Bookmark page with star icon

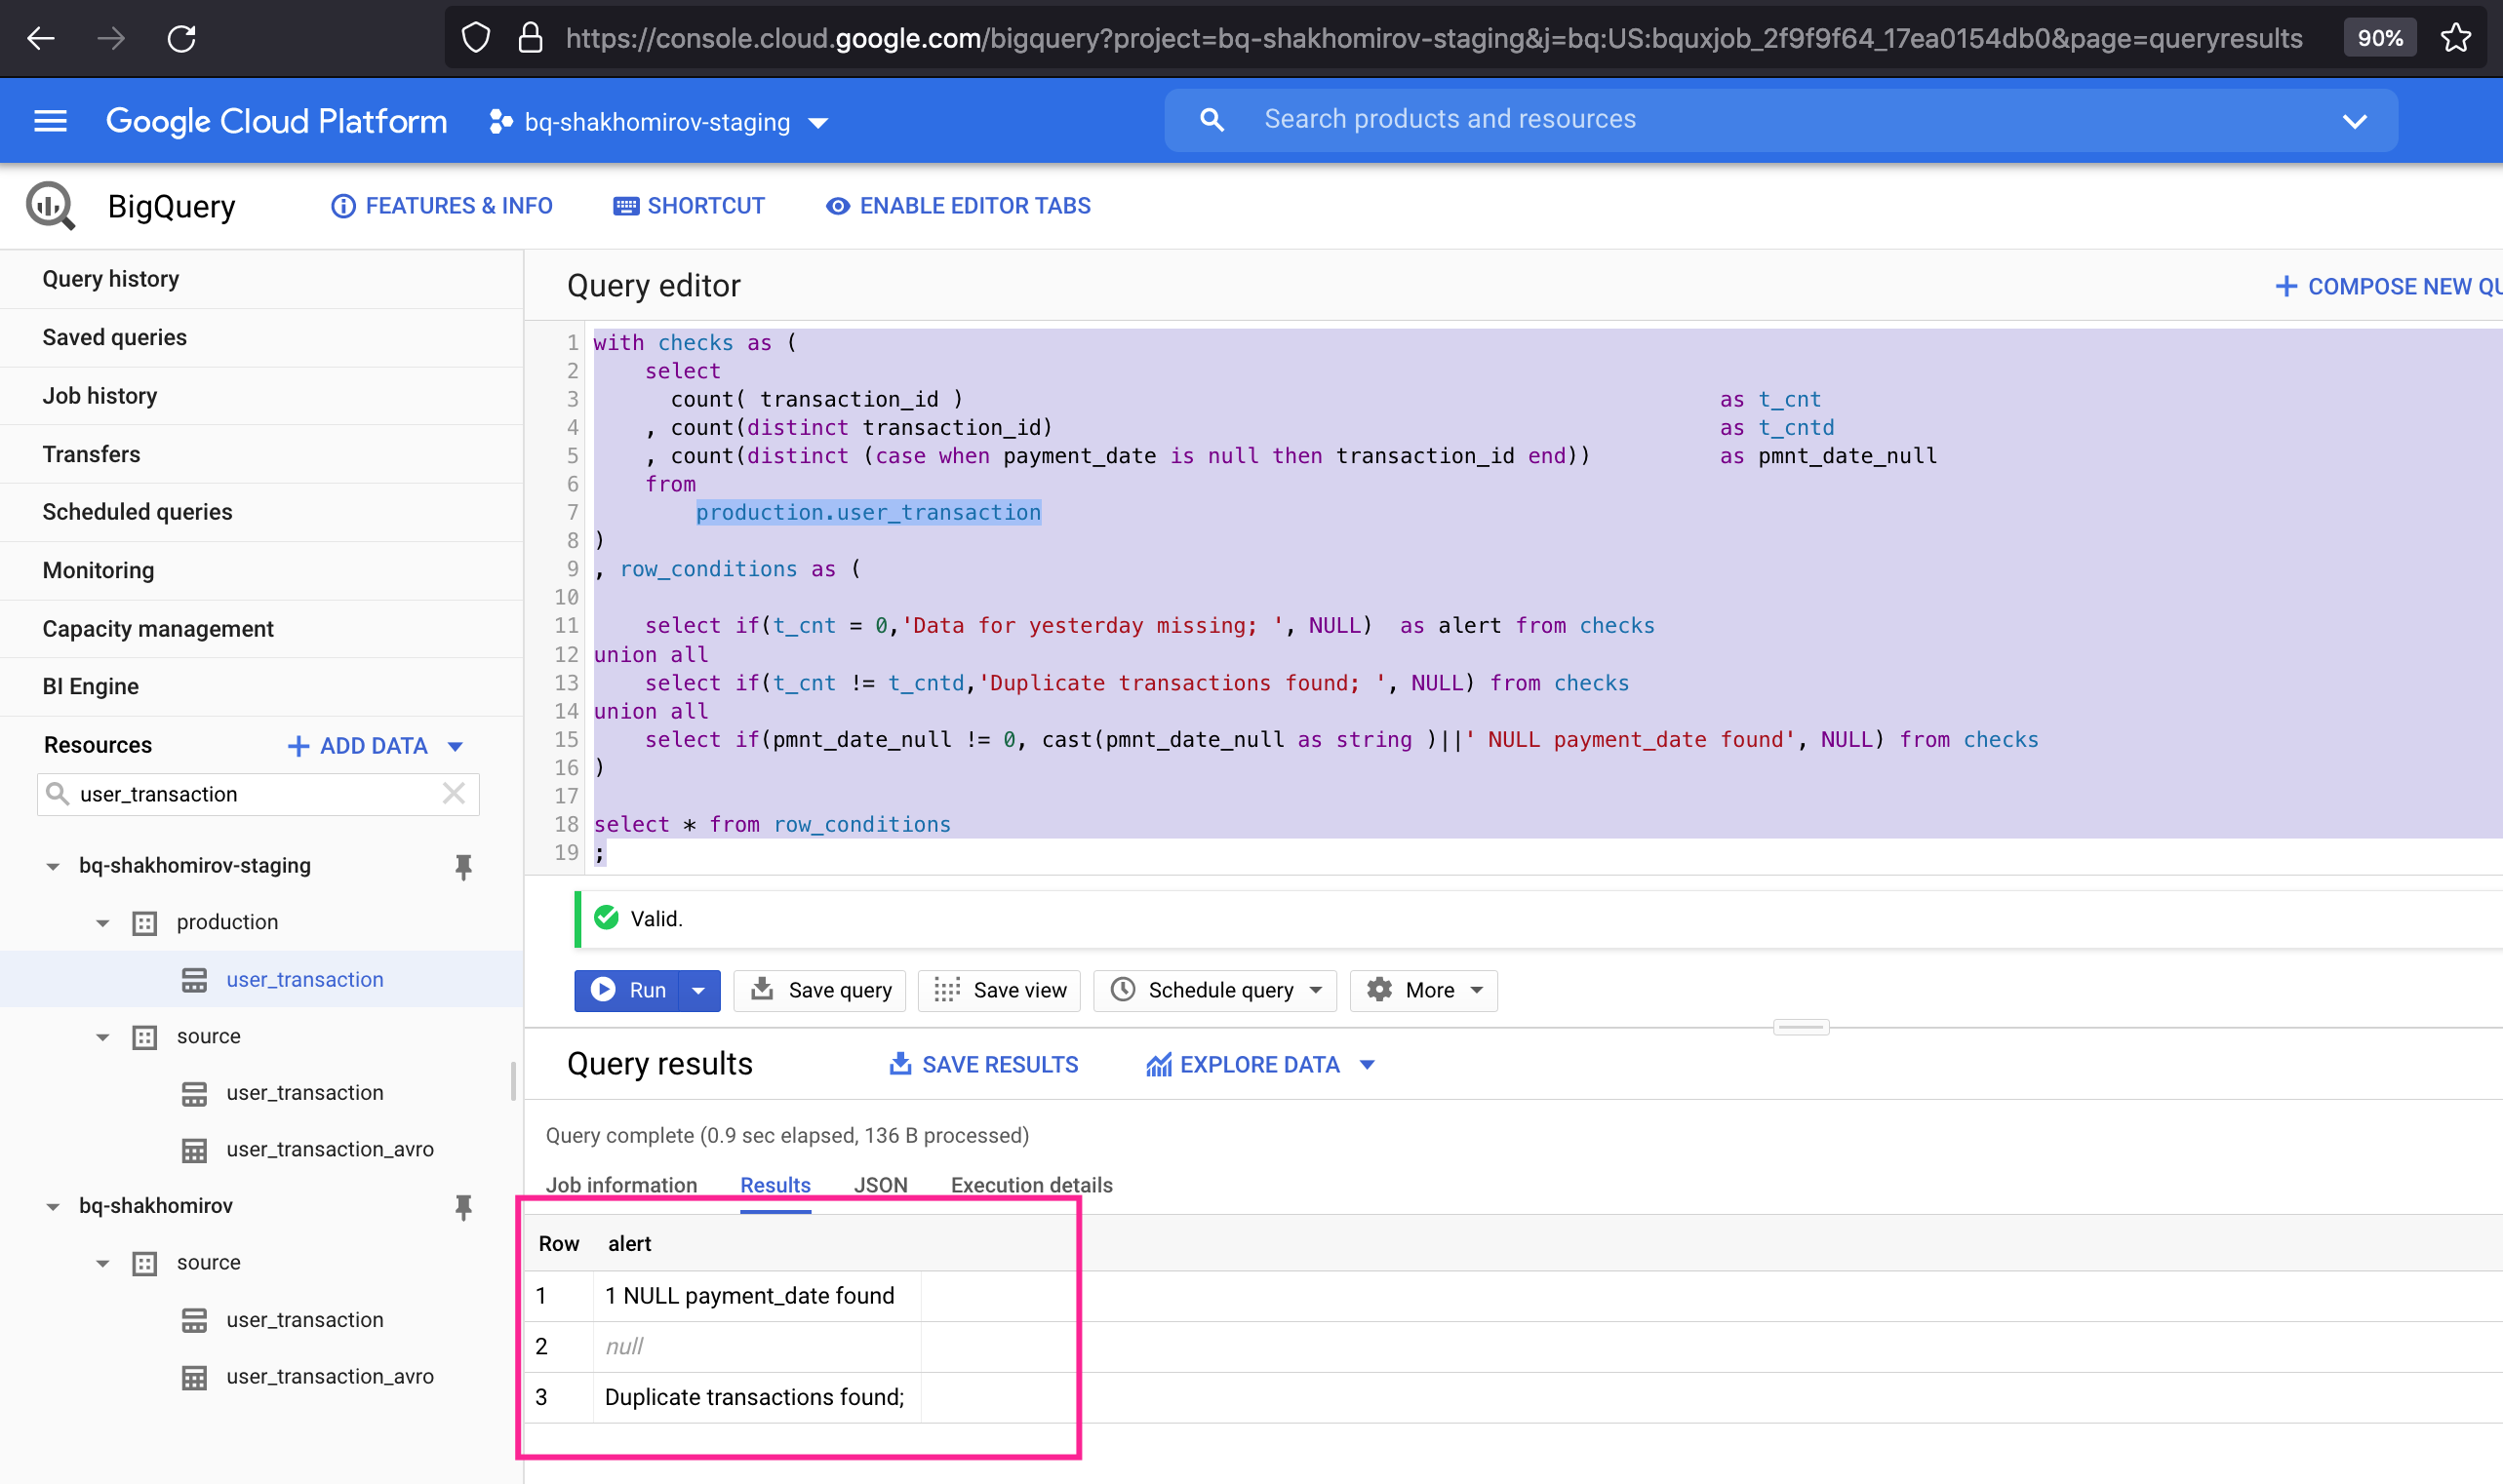tap(2455, 38)
